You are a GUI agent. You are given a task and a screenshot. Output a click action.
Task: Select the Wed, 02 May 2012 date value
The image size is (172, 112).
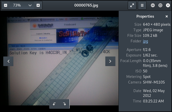(154, 93)
